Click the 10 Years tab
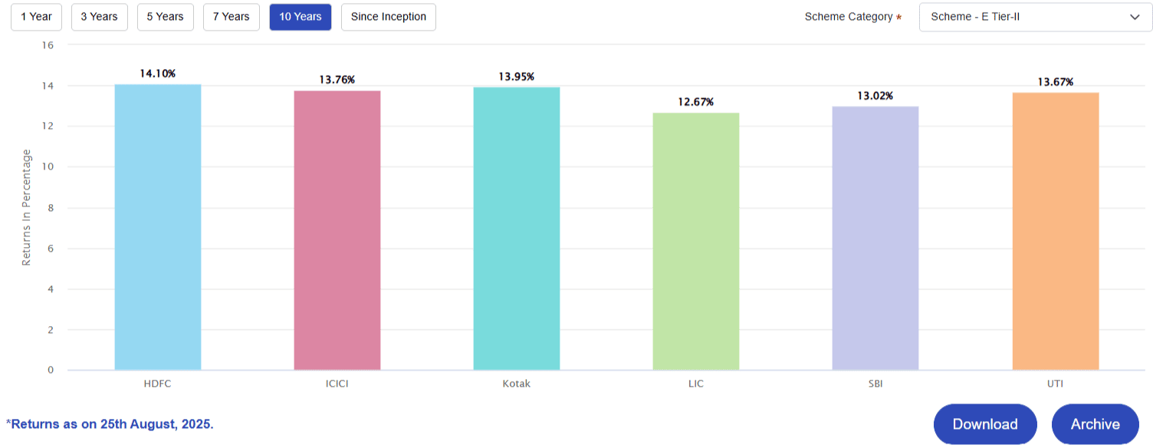The width and height of the screenshot is (1153, 445). tap(301, 17)
